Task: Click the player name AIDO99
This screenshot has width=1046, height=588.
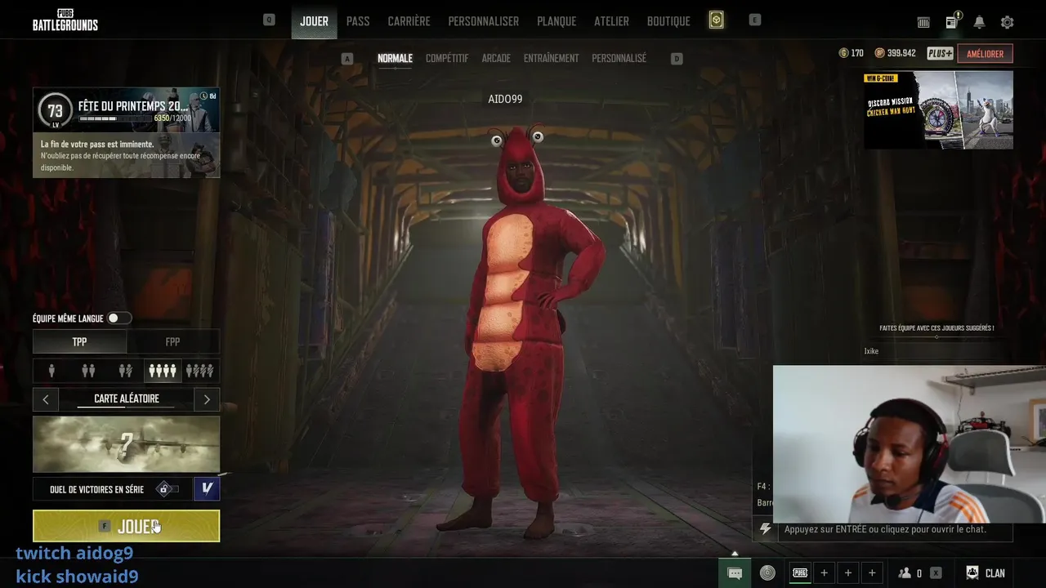Action: click(505, 99)
